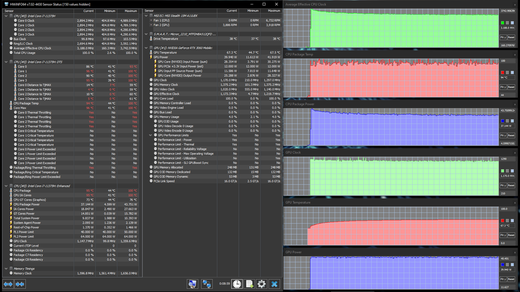
Task: Close the GPU Temperature graph panel
Action: click(515, 203)
